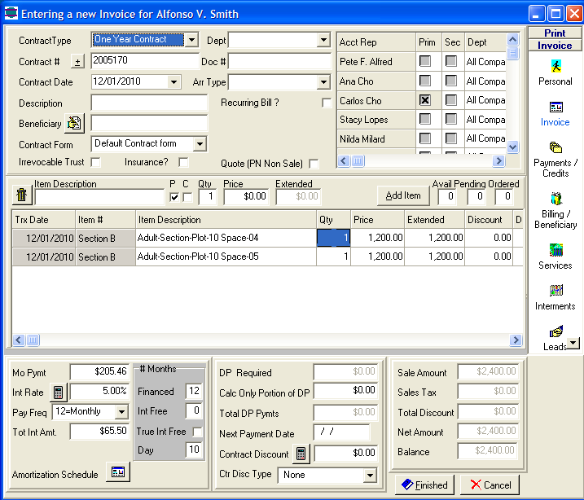Click the Add Item button
584x500 pixels.
(402, 195)
